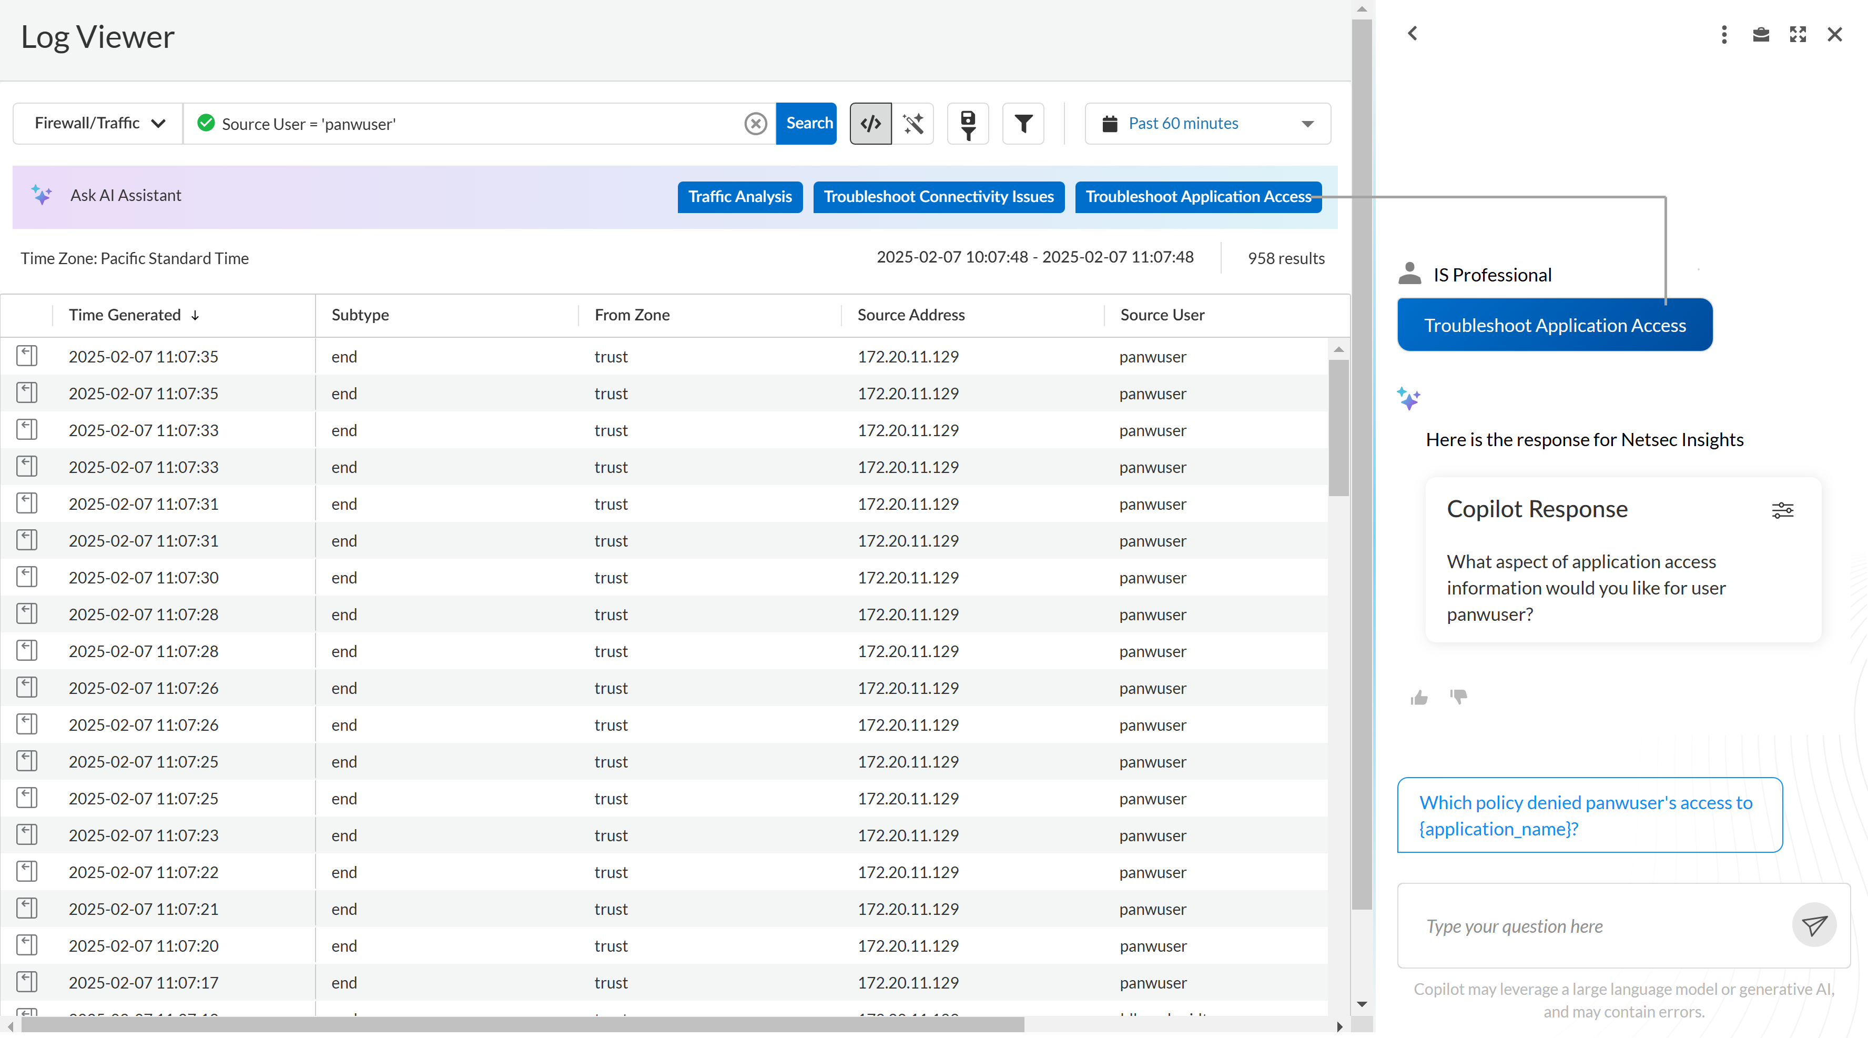Toggle the query code view icon
The height and width of the screenshot is (1038, 1868).
tap(870, 123)
